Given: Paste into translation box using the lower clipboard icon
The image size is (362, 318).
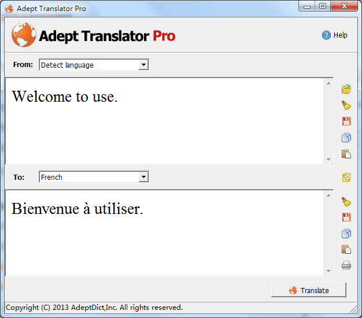Looking at the screenshot, I should click(x=346, y=249).
